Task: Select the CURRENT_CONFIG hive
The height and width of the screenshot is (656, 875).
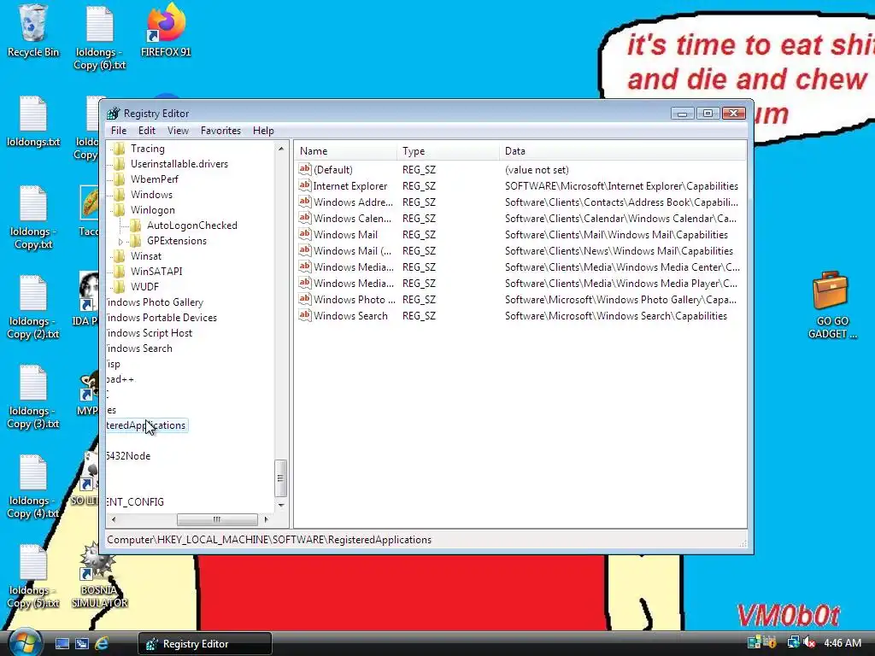Action: (135, 502)
